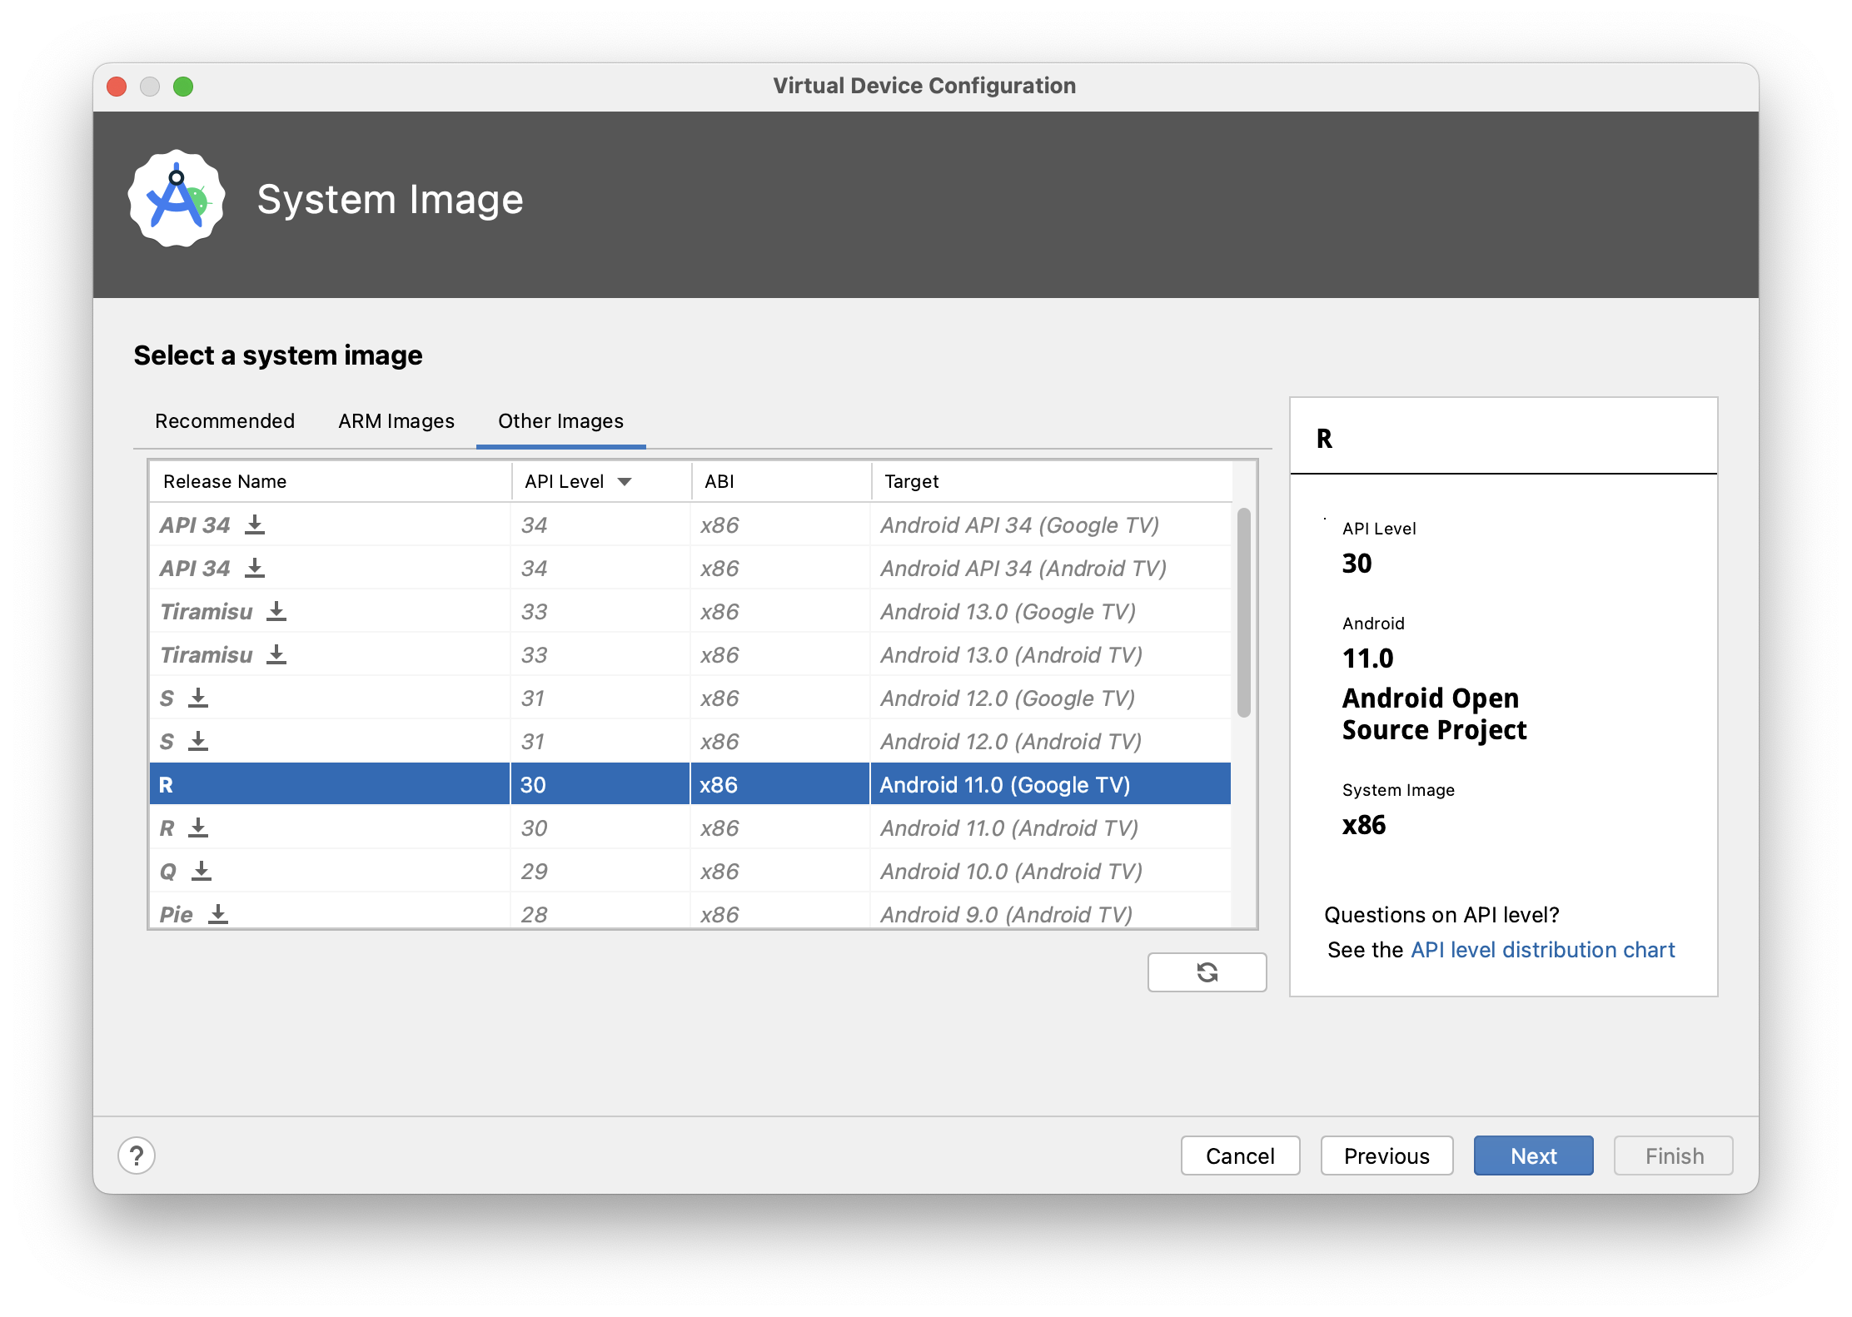Click the system image list scrollbar

pos(1243,613)
